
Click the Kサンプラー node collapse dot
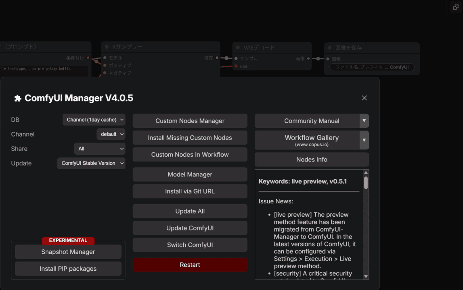107,47
